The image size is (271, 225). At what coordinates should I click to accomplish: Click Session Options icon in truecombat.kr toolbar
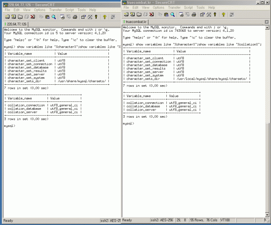coord(203,14)
